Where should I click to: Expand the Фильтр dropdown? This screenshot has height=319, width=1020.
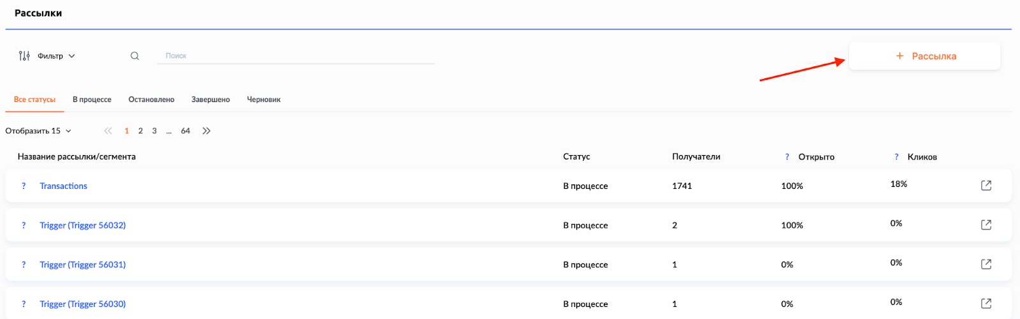pos(56,56)
